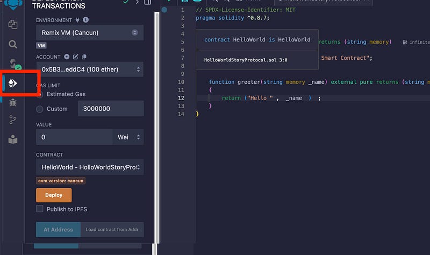The height and width of the screenshot is (255, 430).
Task: Click the At Address button
Action: (x=58, y=230)
